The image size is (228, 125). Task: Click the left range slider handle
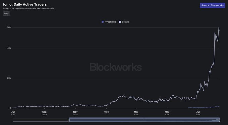point(69,120)
